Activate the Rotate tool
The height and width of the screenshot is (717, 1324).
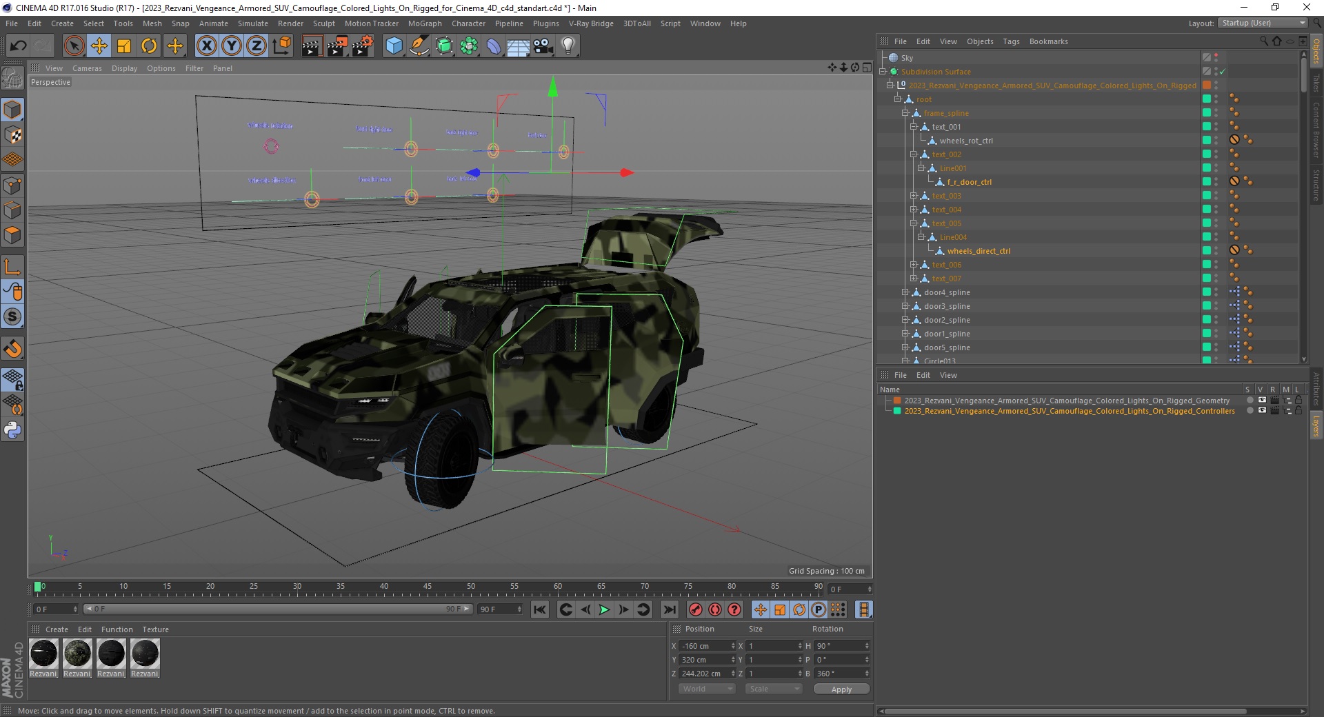pyautogui.click(x=149, y=46)
